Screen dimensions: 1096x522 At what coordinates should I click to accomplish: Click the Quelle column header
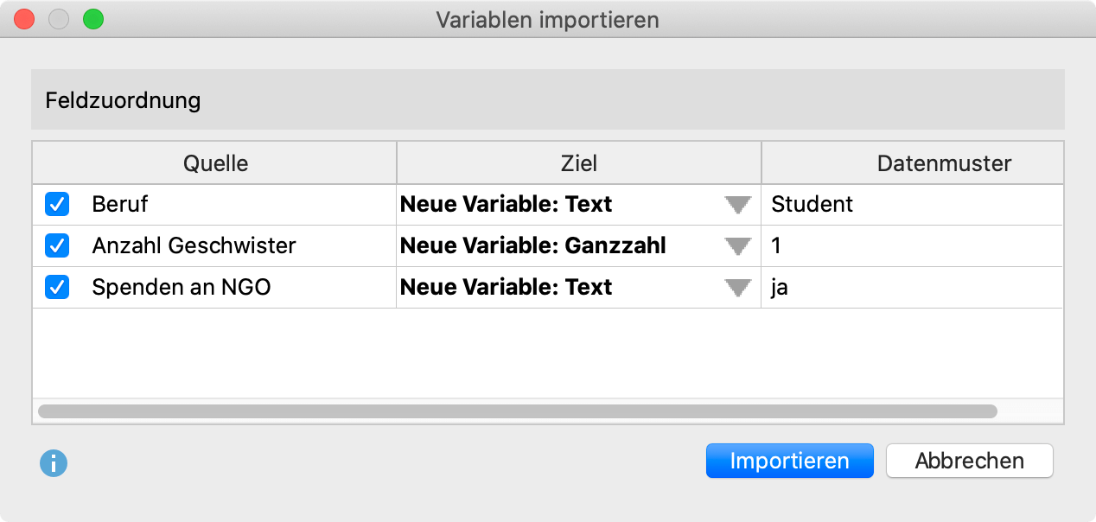(x=215, y=163)
